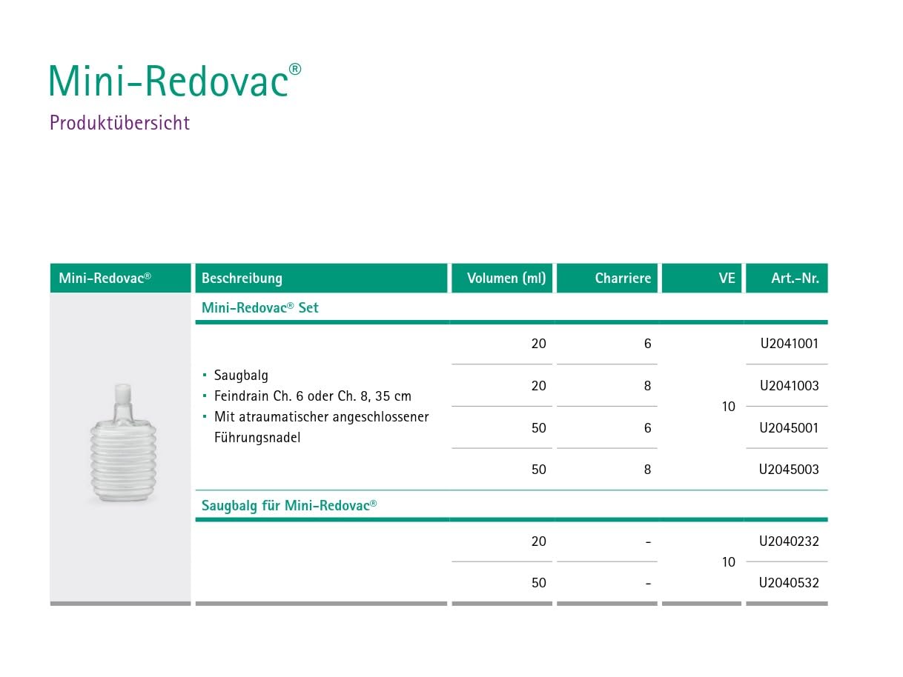The image size is (903, 677).
Task: Click volume 50 in the U2045001 row
Action: (x=538, y=427)
